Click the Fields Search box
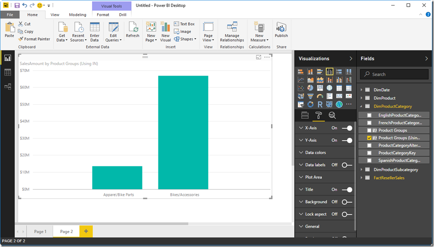The image size is (434, 247). [394, 74]
